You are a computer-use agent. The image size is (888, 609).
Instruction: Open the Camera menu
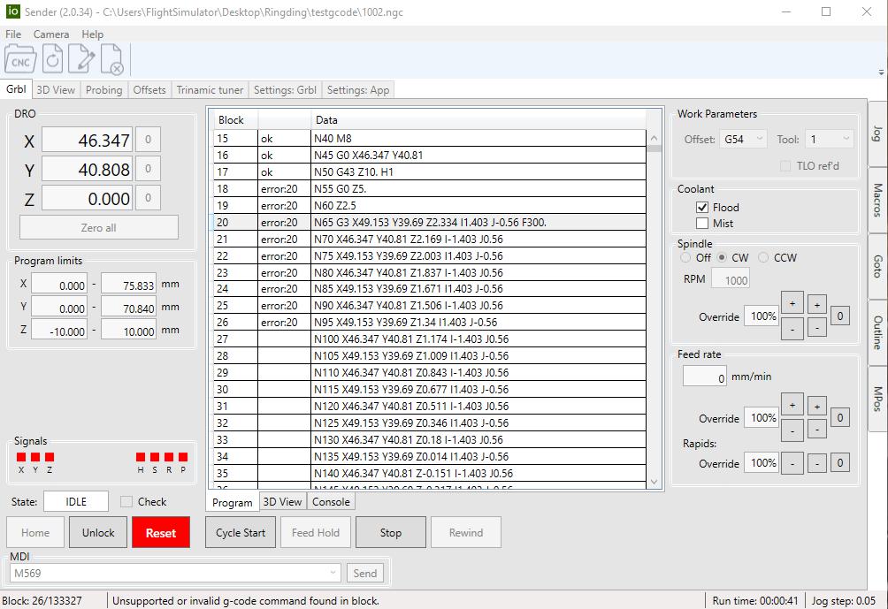tap(51, 34)
